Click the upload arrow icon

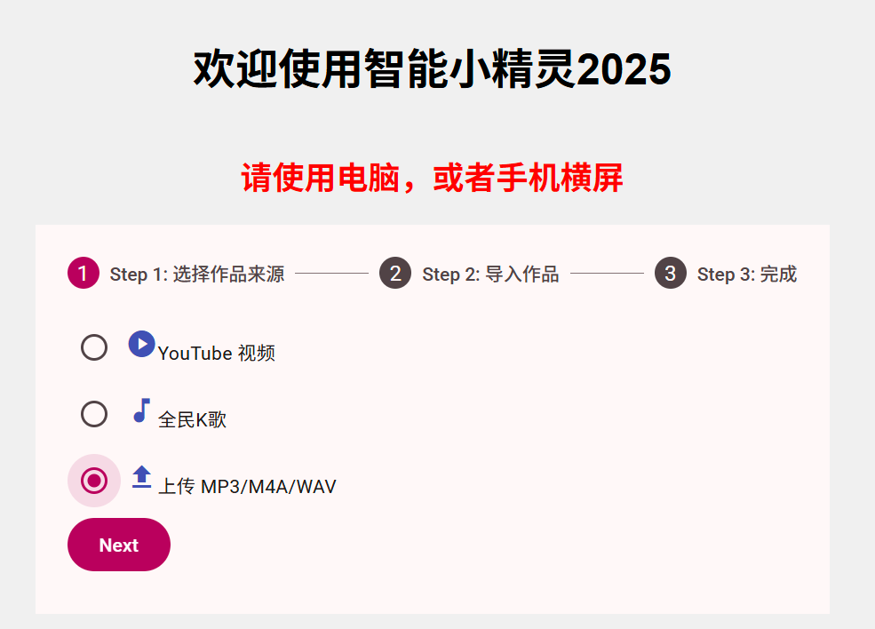pyautogui.click(x=141, y=477)
